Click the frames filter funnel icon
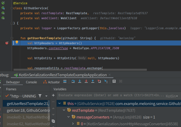The width and height of the screenshot is (181, 127). 40,96
